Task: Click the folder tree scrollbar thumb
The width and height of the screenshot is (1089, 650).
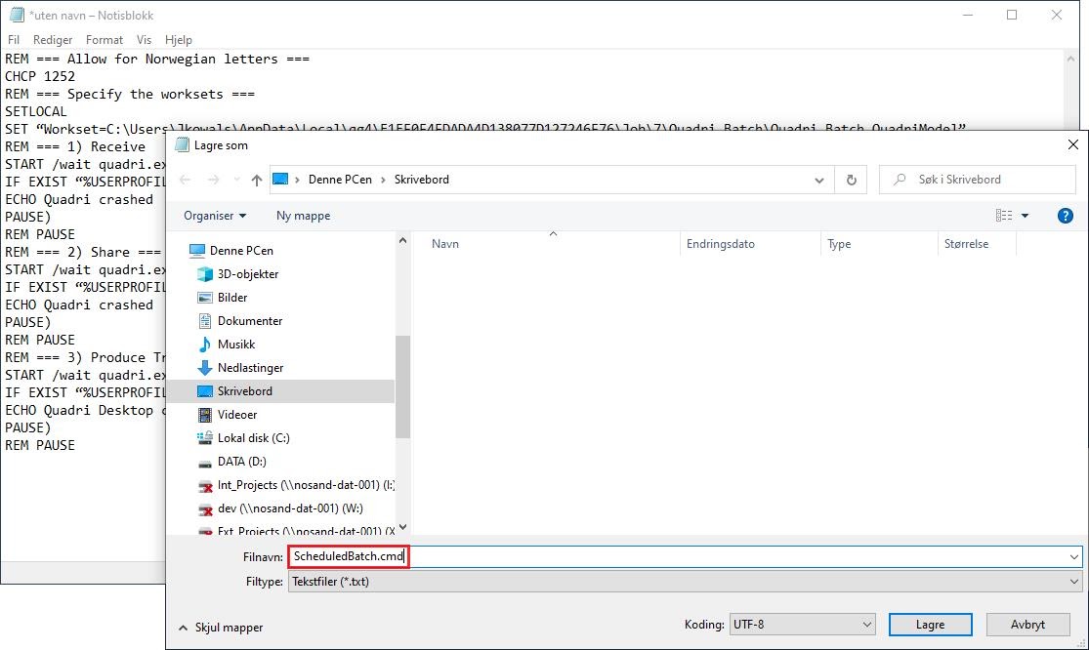Action: 402,387
